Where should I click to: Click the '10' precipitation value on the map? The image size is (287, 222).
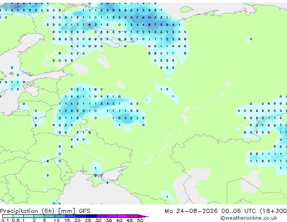(x=149, y=17)
